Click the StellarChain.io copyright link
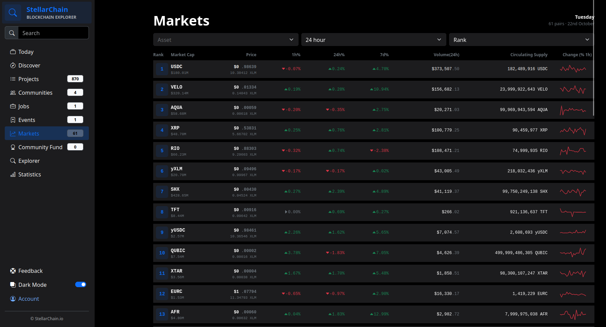Screen dimensions: 606x327 [x=47, y=319]
